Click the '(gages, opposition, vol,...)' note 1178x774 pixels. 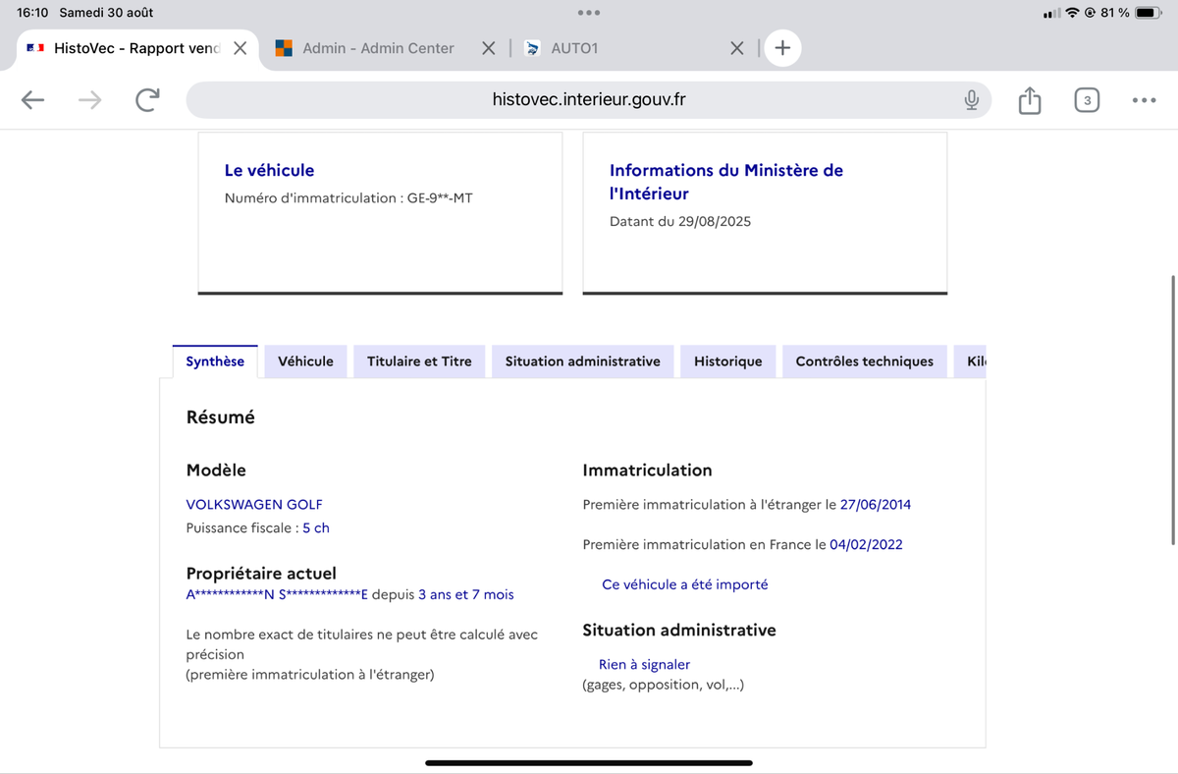point(664,685)
